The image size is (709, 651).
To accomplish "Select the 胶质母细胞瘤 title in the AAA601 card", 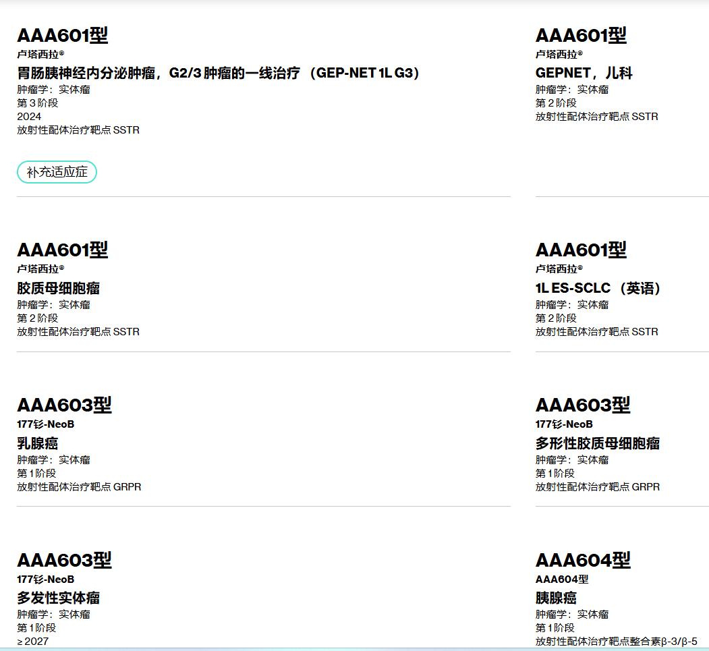I will 58,288.
